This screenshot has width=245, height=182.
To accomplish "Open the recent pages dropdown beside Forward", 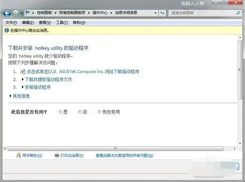I will [22, 13].
